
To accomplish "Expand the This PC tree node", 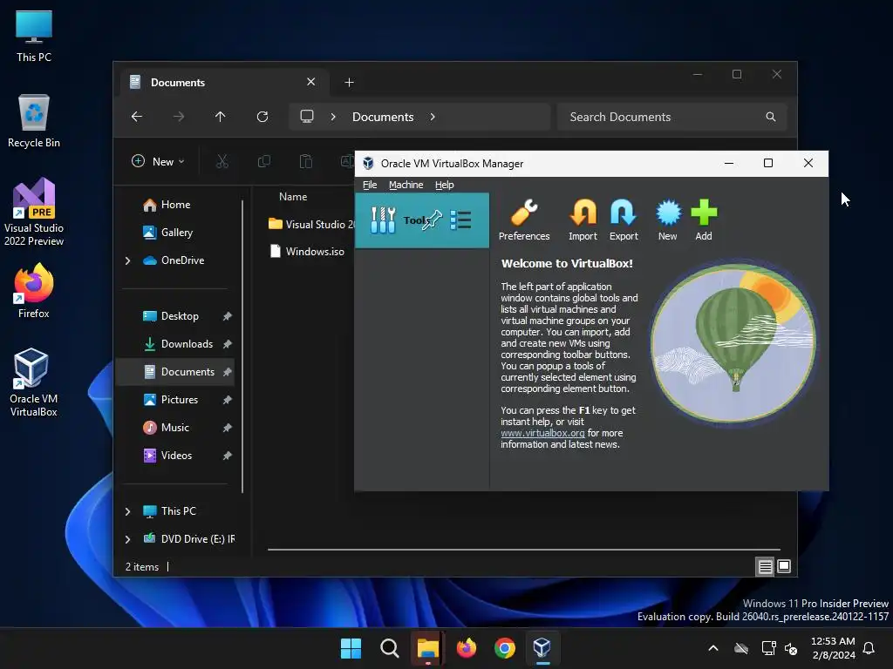I will click(x=128, y=511).
